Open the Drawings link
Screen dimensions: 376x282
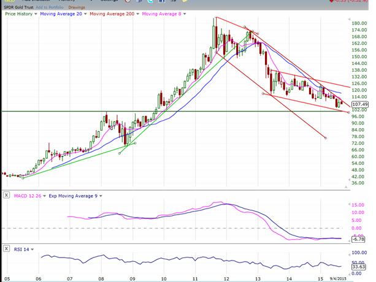[77, 7]
